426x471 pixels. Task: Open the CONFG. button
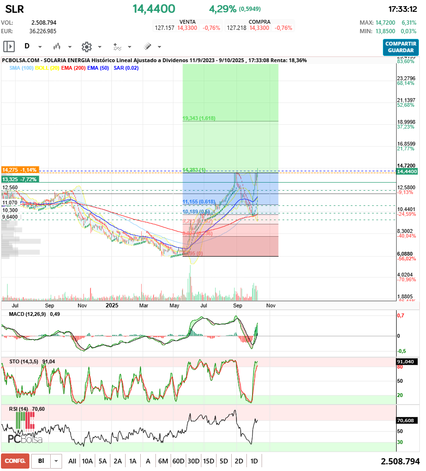click(15, 461)
